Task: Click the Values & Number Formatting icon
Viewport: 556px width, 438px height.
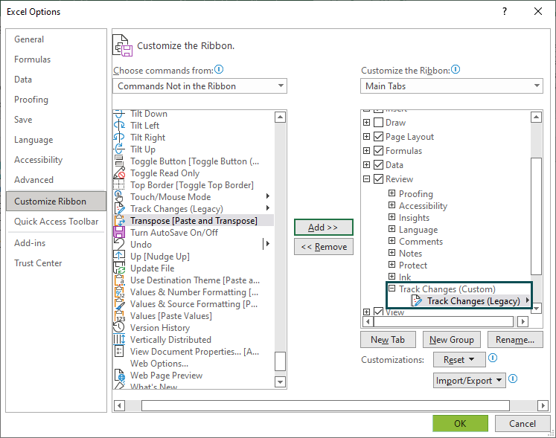Action: click(119, 292)
